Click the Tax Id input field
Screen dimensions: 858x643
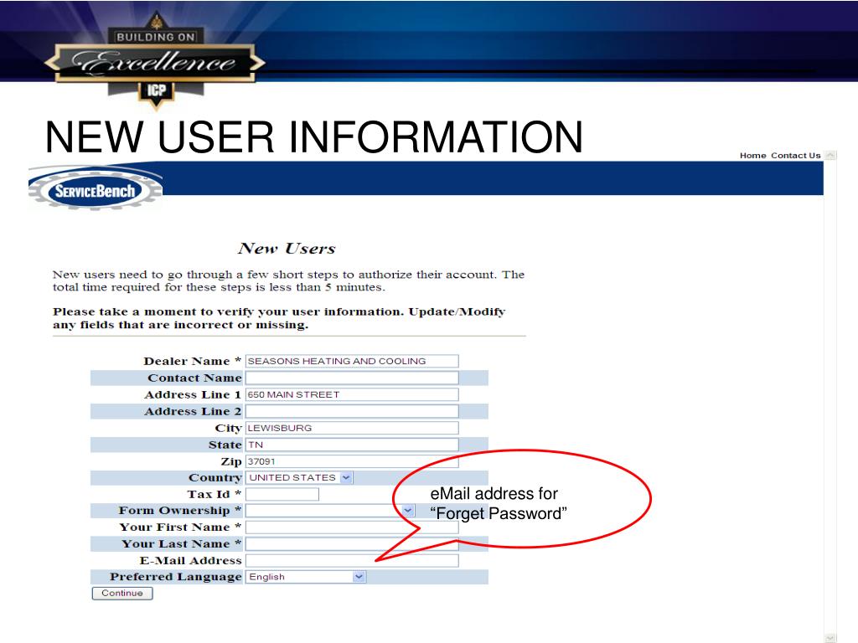click(x=282, y=494)
